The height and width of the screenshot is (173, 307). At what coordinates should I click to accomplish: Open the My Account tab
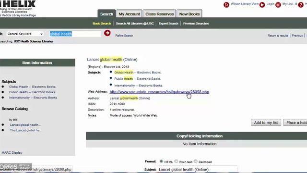tap(129, 14)
